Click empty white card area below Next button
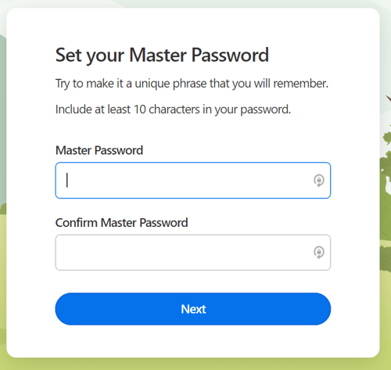 pos(193,342)
